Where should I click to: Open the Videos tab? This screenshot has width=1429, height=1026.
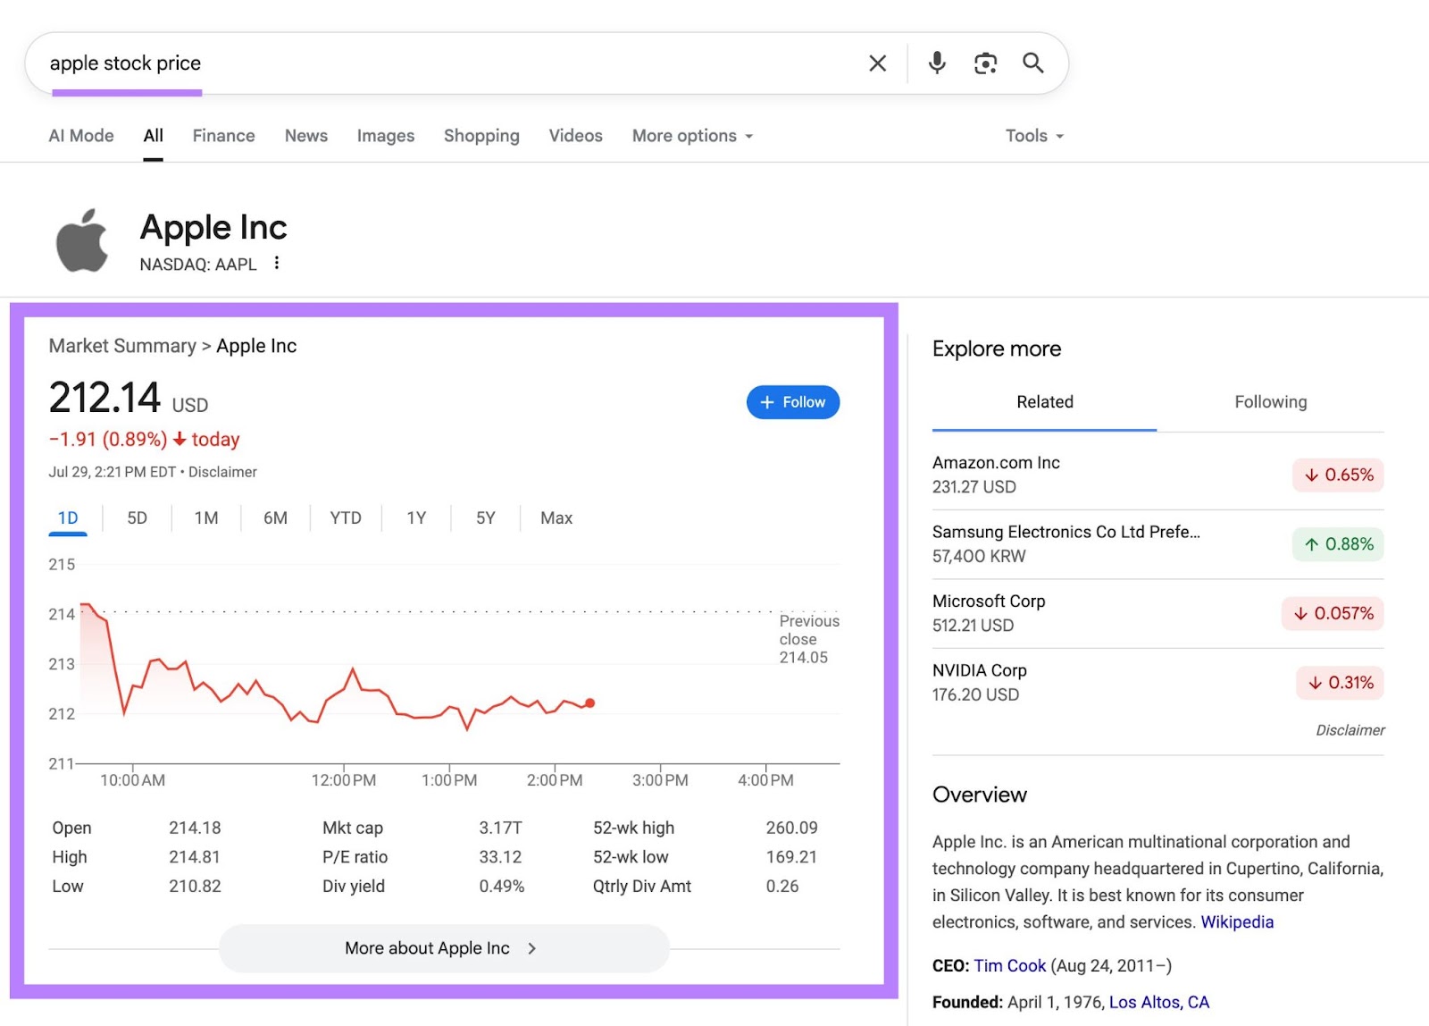pos(576,136)
